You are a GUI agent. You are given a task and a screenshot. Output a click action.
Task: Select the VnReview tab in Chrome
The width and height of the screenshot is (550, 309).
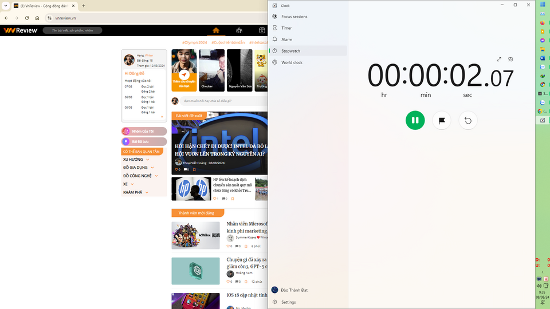pyautogui.click(x=44, y=6)
